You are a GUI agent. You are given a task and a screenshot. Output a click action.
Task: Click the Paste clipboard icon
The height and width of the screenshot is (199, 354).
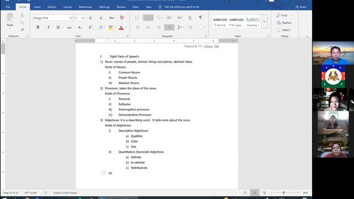pyautogui.click(x=10, y=17)
